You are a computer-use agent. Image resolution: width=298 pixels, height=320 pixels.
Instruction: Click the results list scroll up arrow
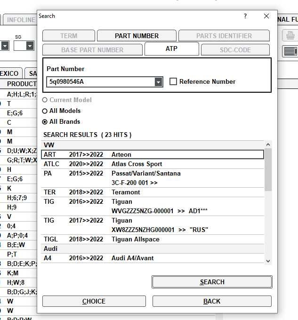click(268, 144)
